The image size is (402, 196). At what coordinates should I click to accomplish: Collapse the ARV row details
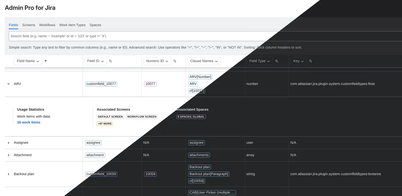coord(8,84)
